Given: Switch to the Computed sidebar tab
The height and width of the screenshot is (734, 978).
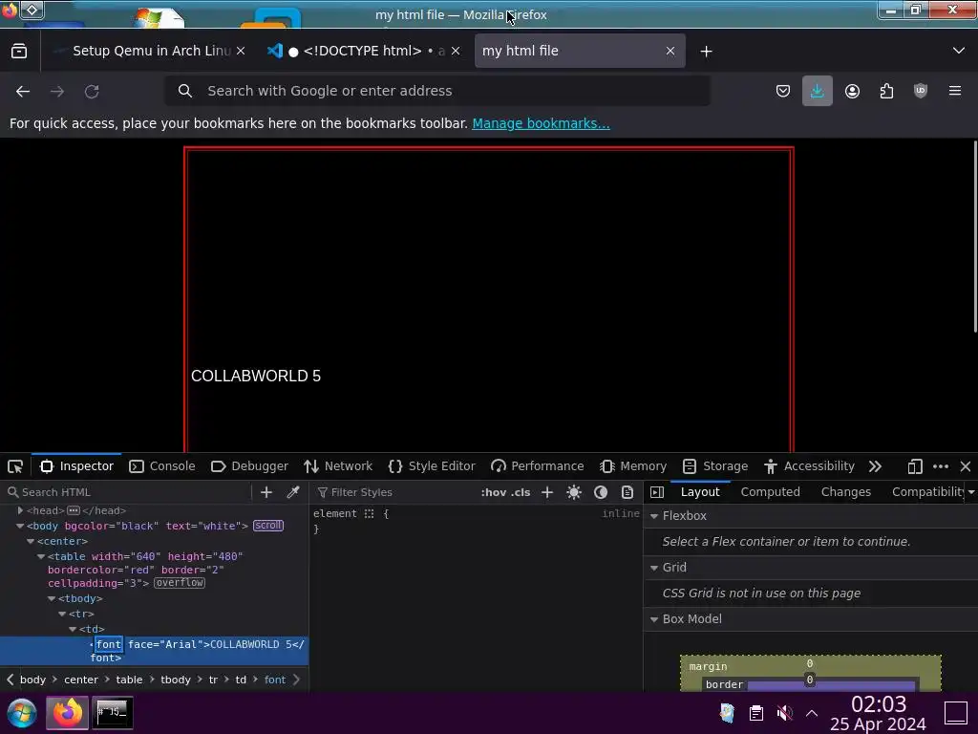Looking at the screenshot, I should tap(771, 492).
